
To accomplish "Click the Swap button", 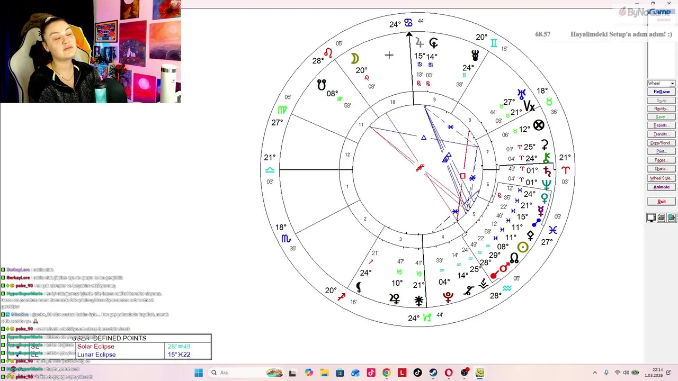I will 661,101.
